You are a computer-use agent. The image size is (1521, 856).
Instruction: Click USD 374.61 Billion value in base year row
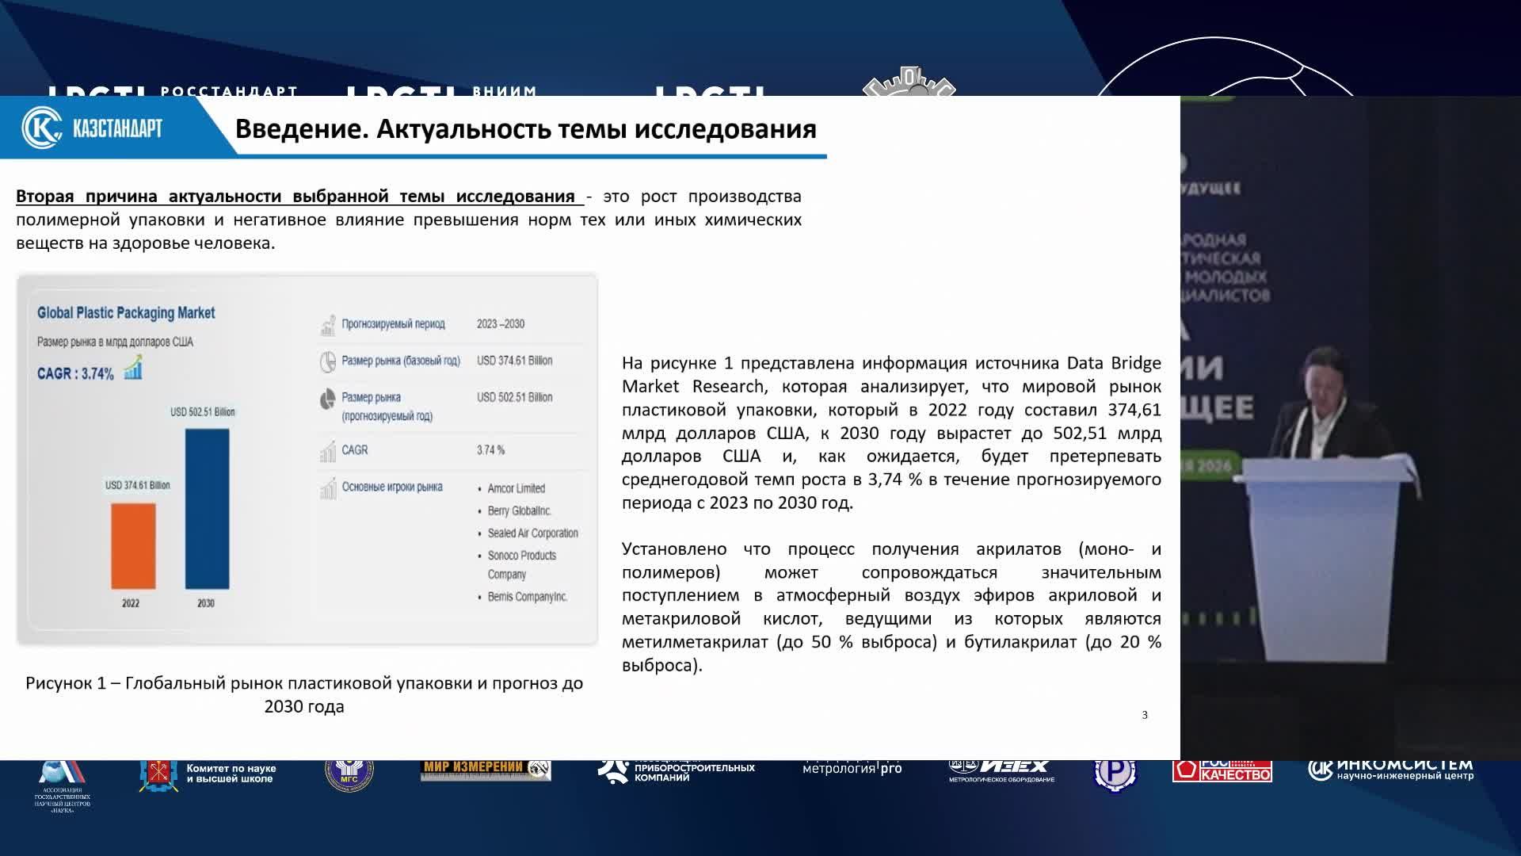tap(515, 361)
